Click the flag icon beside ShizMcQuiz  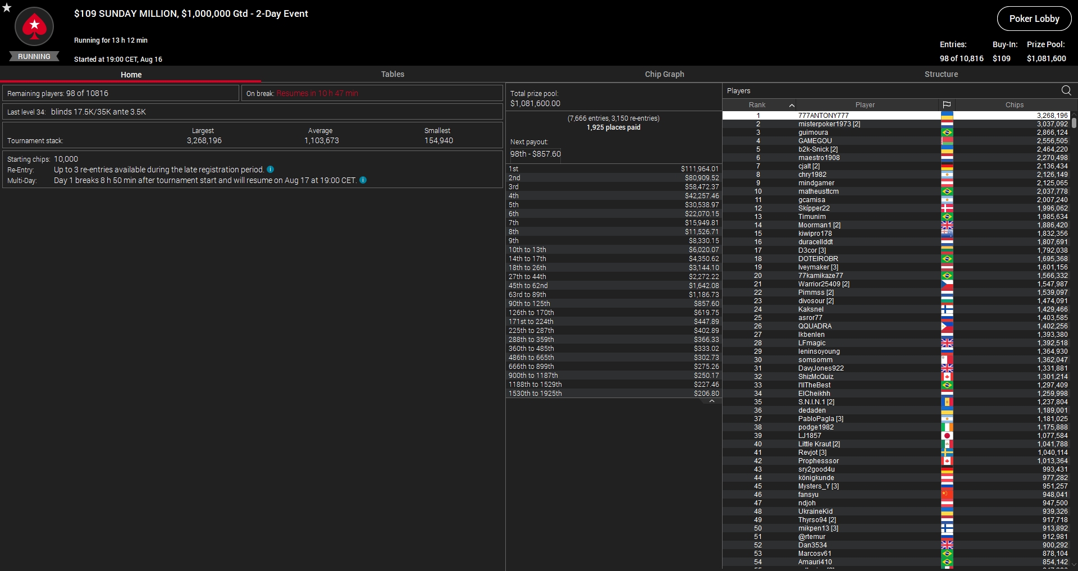click(947, 377)
